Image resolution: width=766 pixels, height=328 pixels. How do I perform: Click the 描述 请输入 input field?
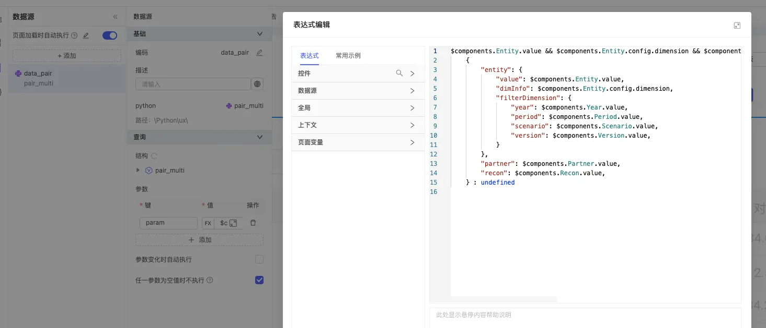coord(193,84)
